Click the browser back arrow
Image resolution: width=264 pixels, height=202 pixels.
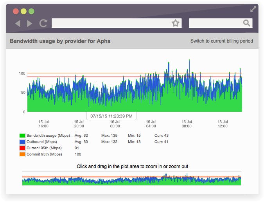coord(18,23)
